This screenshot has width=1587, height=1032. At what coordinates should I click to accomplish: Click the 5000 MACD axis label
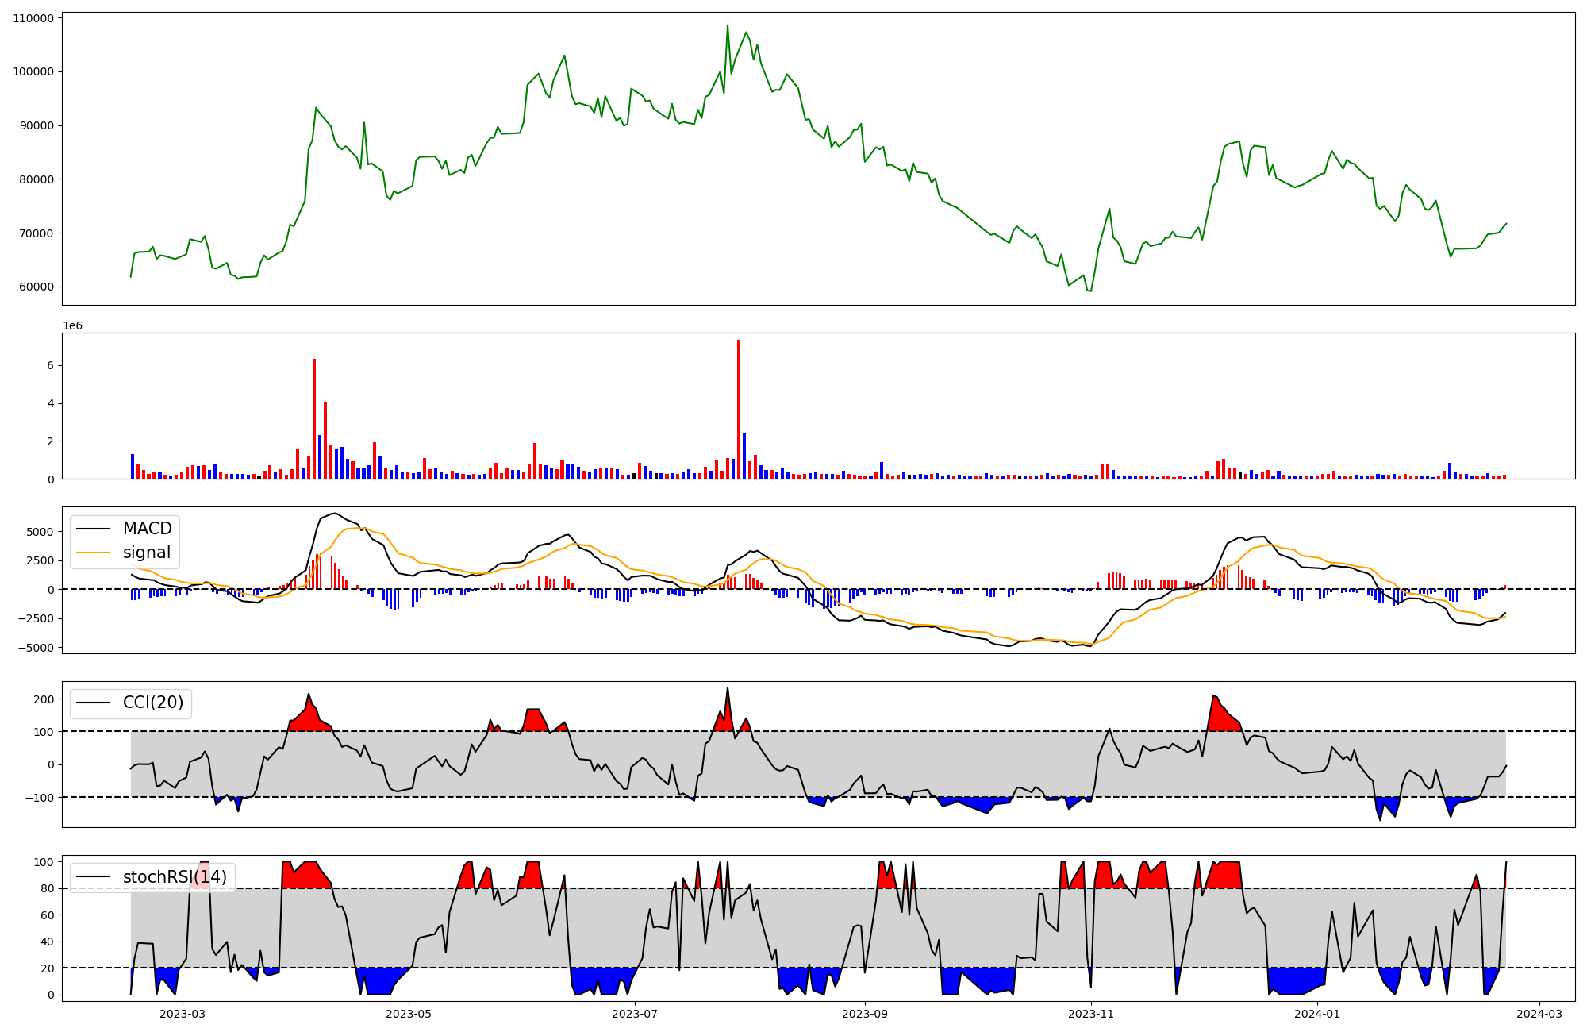(x=40, y=532)
